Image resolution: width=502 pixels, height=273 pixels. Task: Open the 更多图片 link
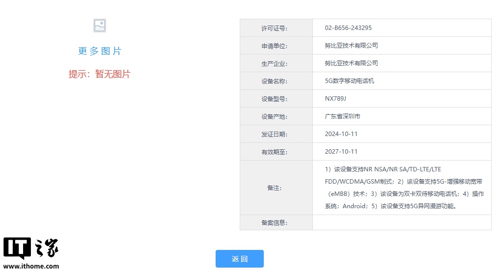pyautogui.click(x=100, y=51)
